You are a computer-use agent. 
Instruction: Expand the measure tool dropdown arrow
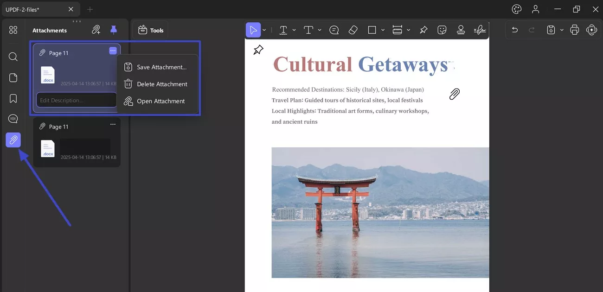(x=408, y=30)
